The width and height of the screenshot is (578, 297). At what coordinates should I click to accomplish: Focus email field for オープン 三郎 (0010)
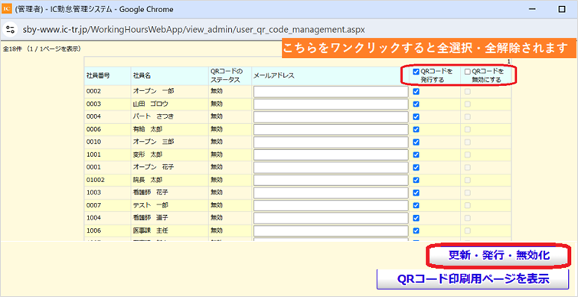[331, 142]
